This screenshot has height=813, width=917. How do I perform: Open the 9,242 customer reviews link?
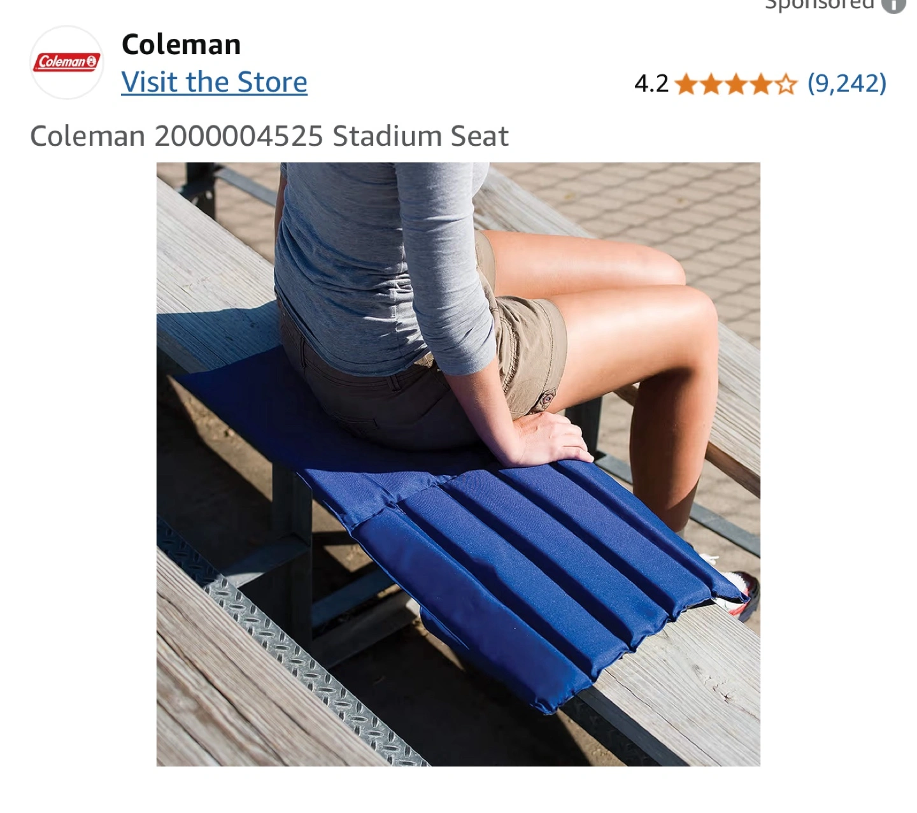coord(847,83)
